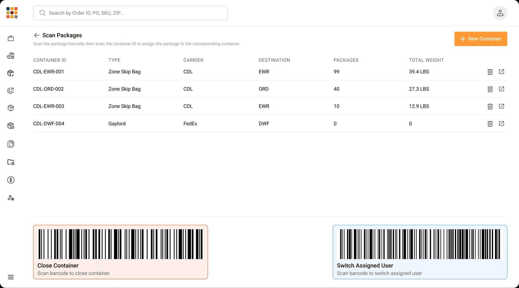Open the user profile avatar
Screen dimensions: 519x288
coord(500,13)
